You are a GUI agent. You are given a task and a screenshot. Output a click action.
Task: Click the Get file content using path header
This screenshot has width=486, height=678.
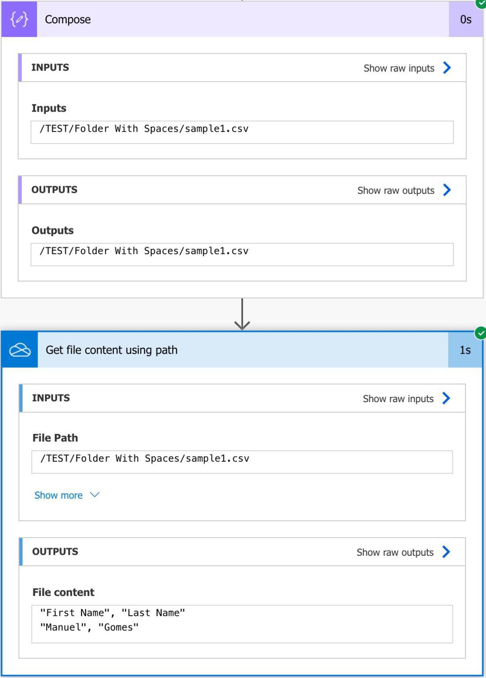111,350
